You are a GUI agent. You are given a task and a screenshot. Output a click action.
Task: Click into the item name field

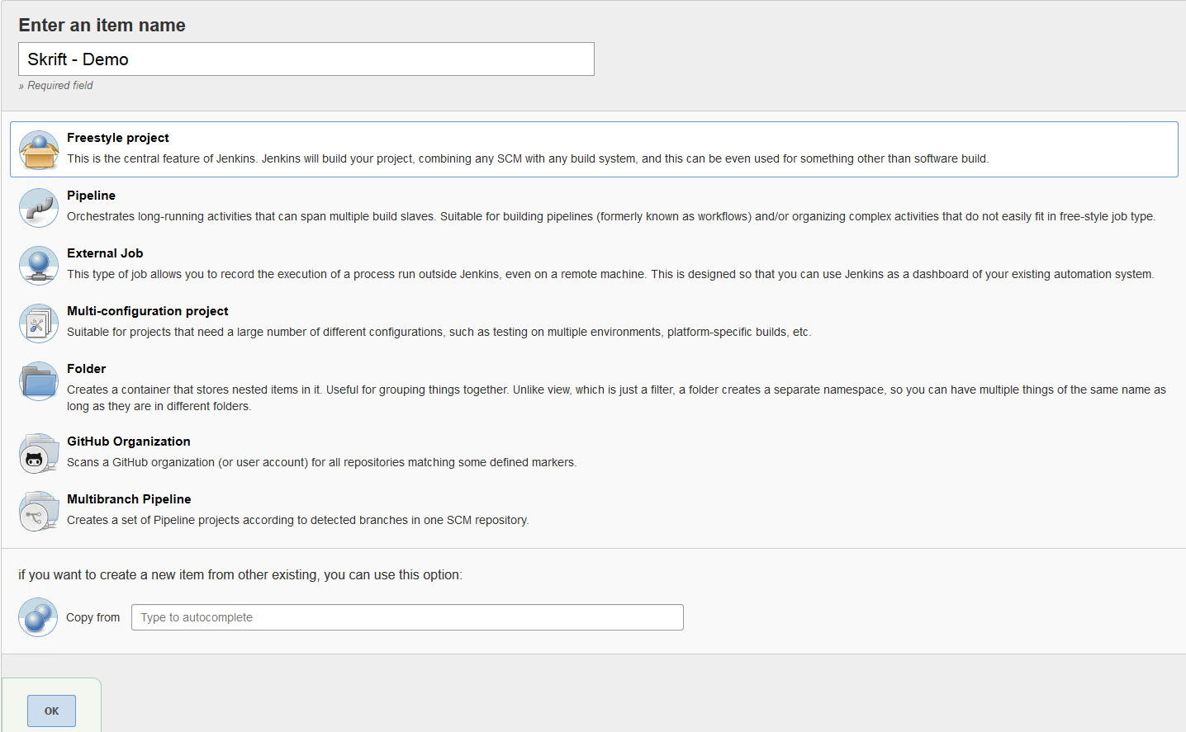pos(306,59)
